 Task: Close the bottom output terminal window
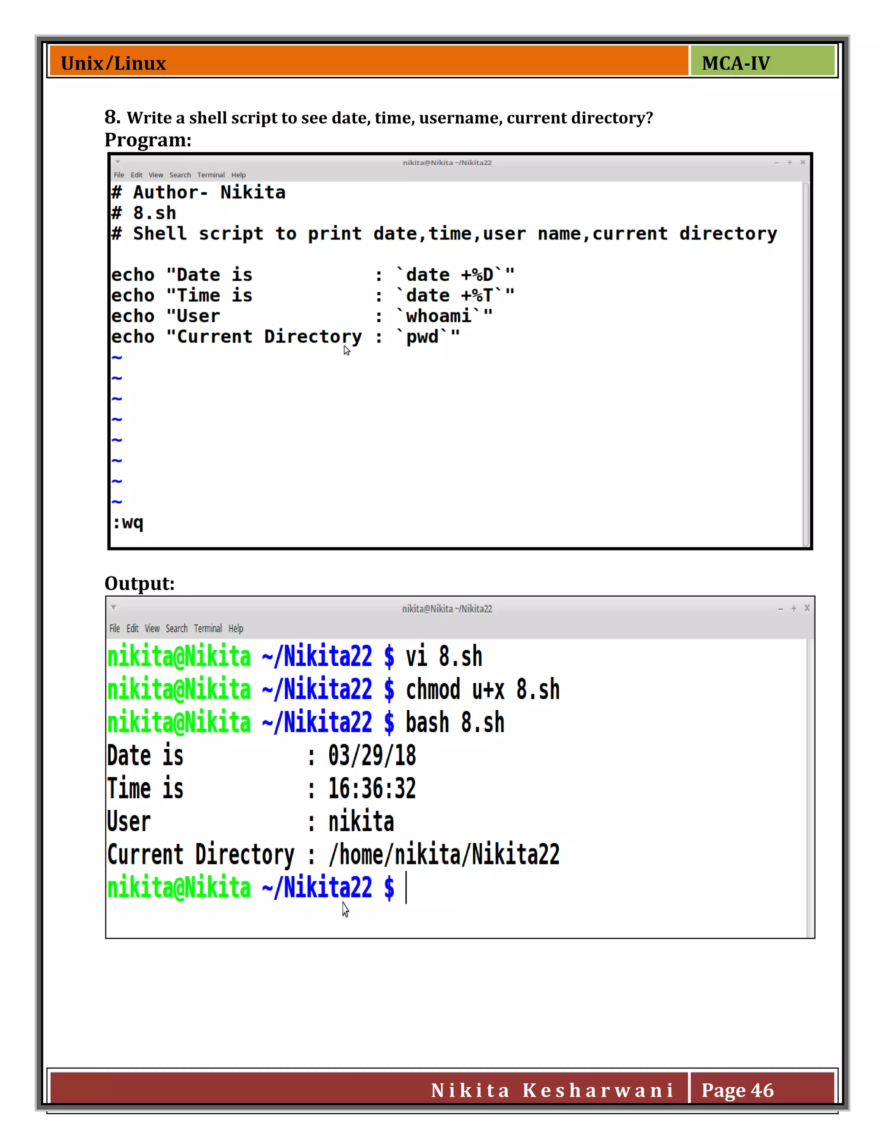pyautogui.click(x=807, y=608)
